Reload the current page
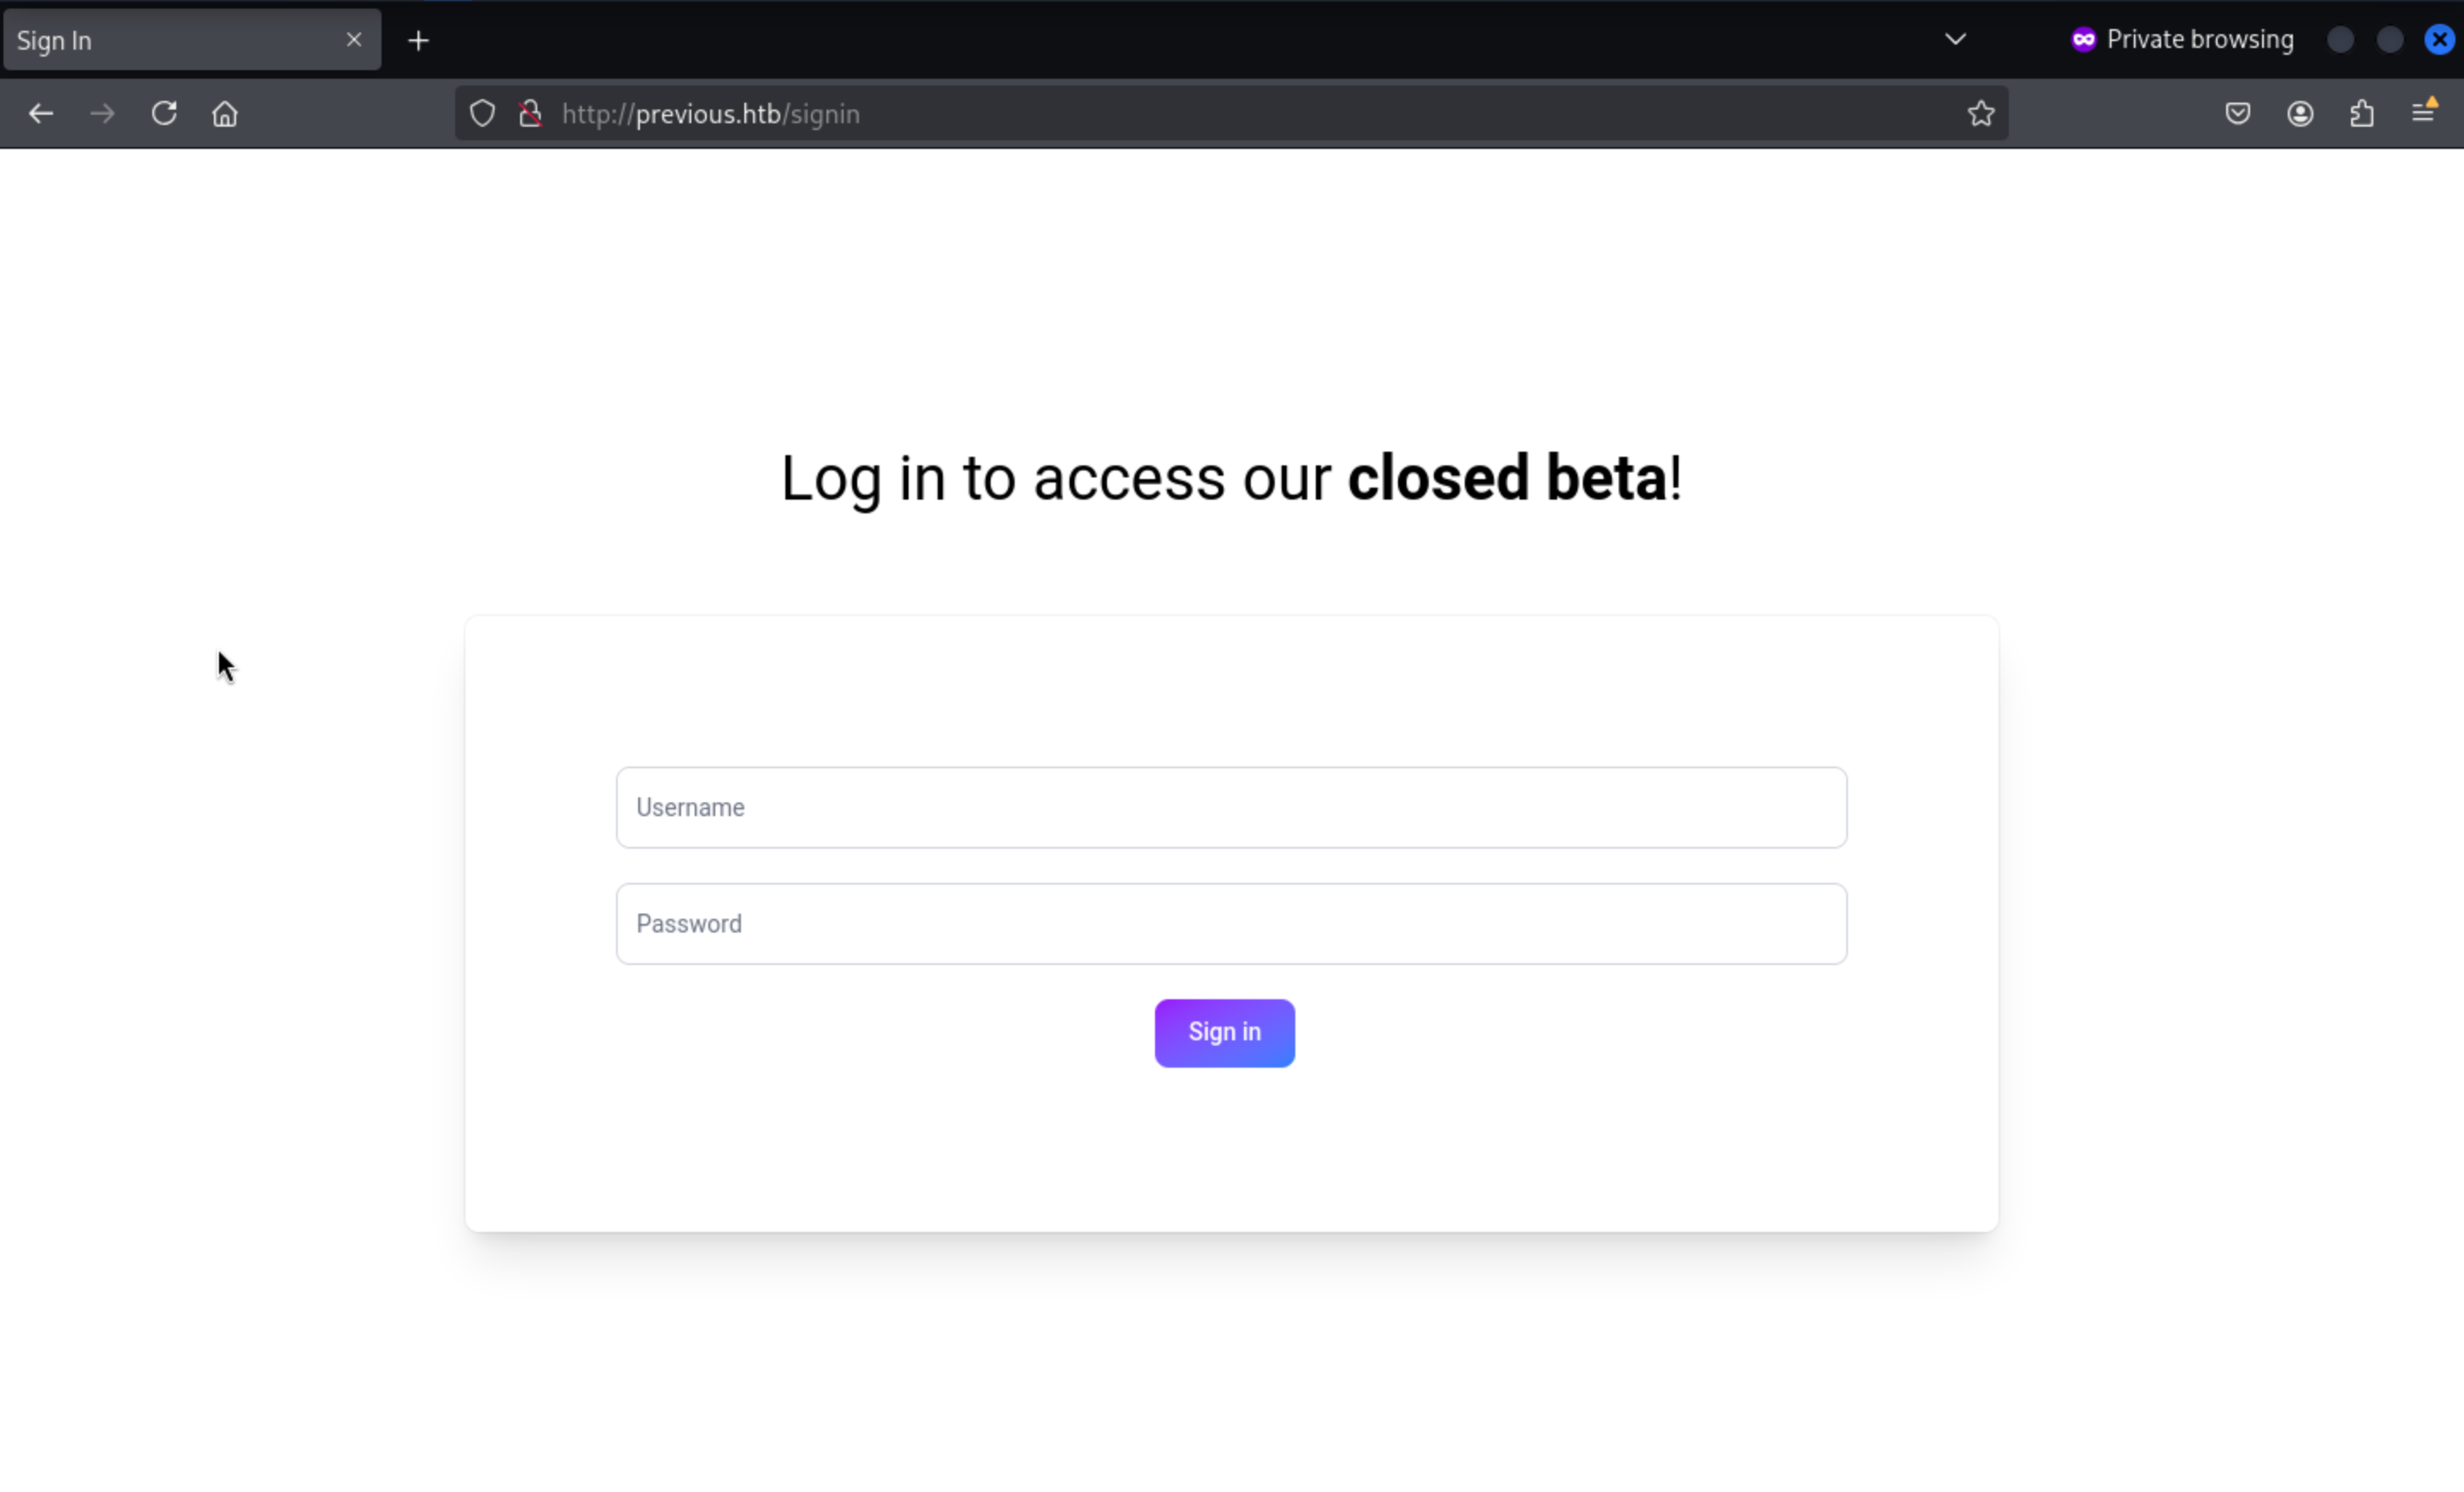This screenshot has width=2464, height=1492. point(164,114)
